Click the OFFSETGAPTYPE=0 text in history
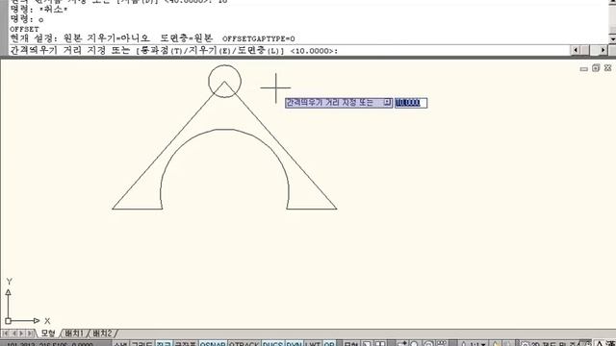 [x=259, y=38]
